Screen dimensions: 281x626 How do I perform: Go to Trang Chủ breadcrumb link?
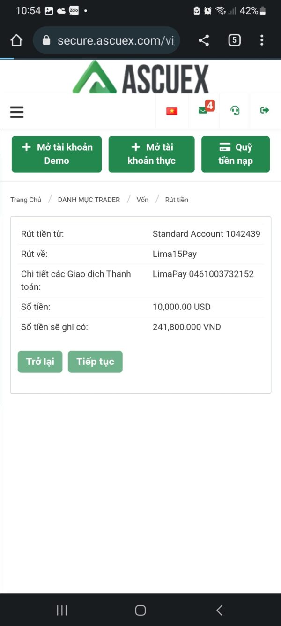(x=26, y=200)
